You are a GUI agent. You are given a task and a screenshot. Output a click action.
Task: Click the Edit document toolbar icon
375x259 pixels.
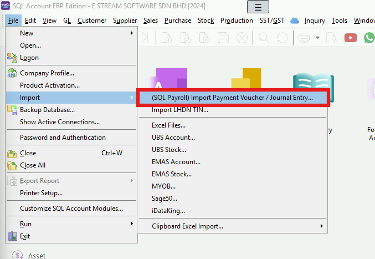coord(186,38)
